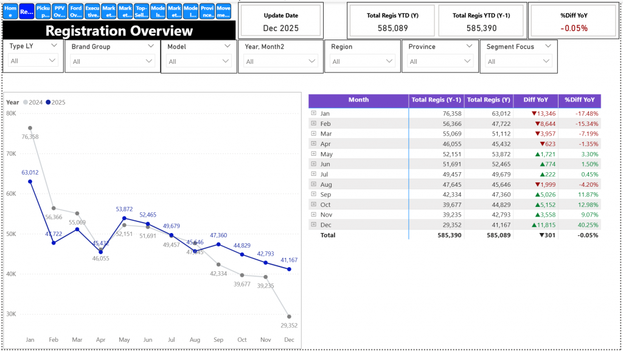The width and height of the screenshot is (623, 351).
Task: Open the Model slicer 'All' dropdown
Action: (197, 61)
